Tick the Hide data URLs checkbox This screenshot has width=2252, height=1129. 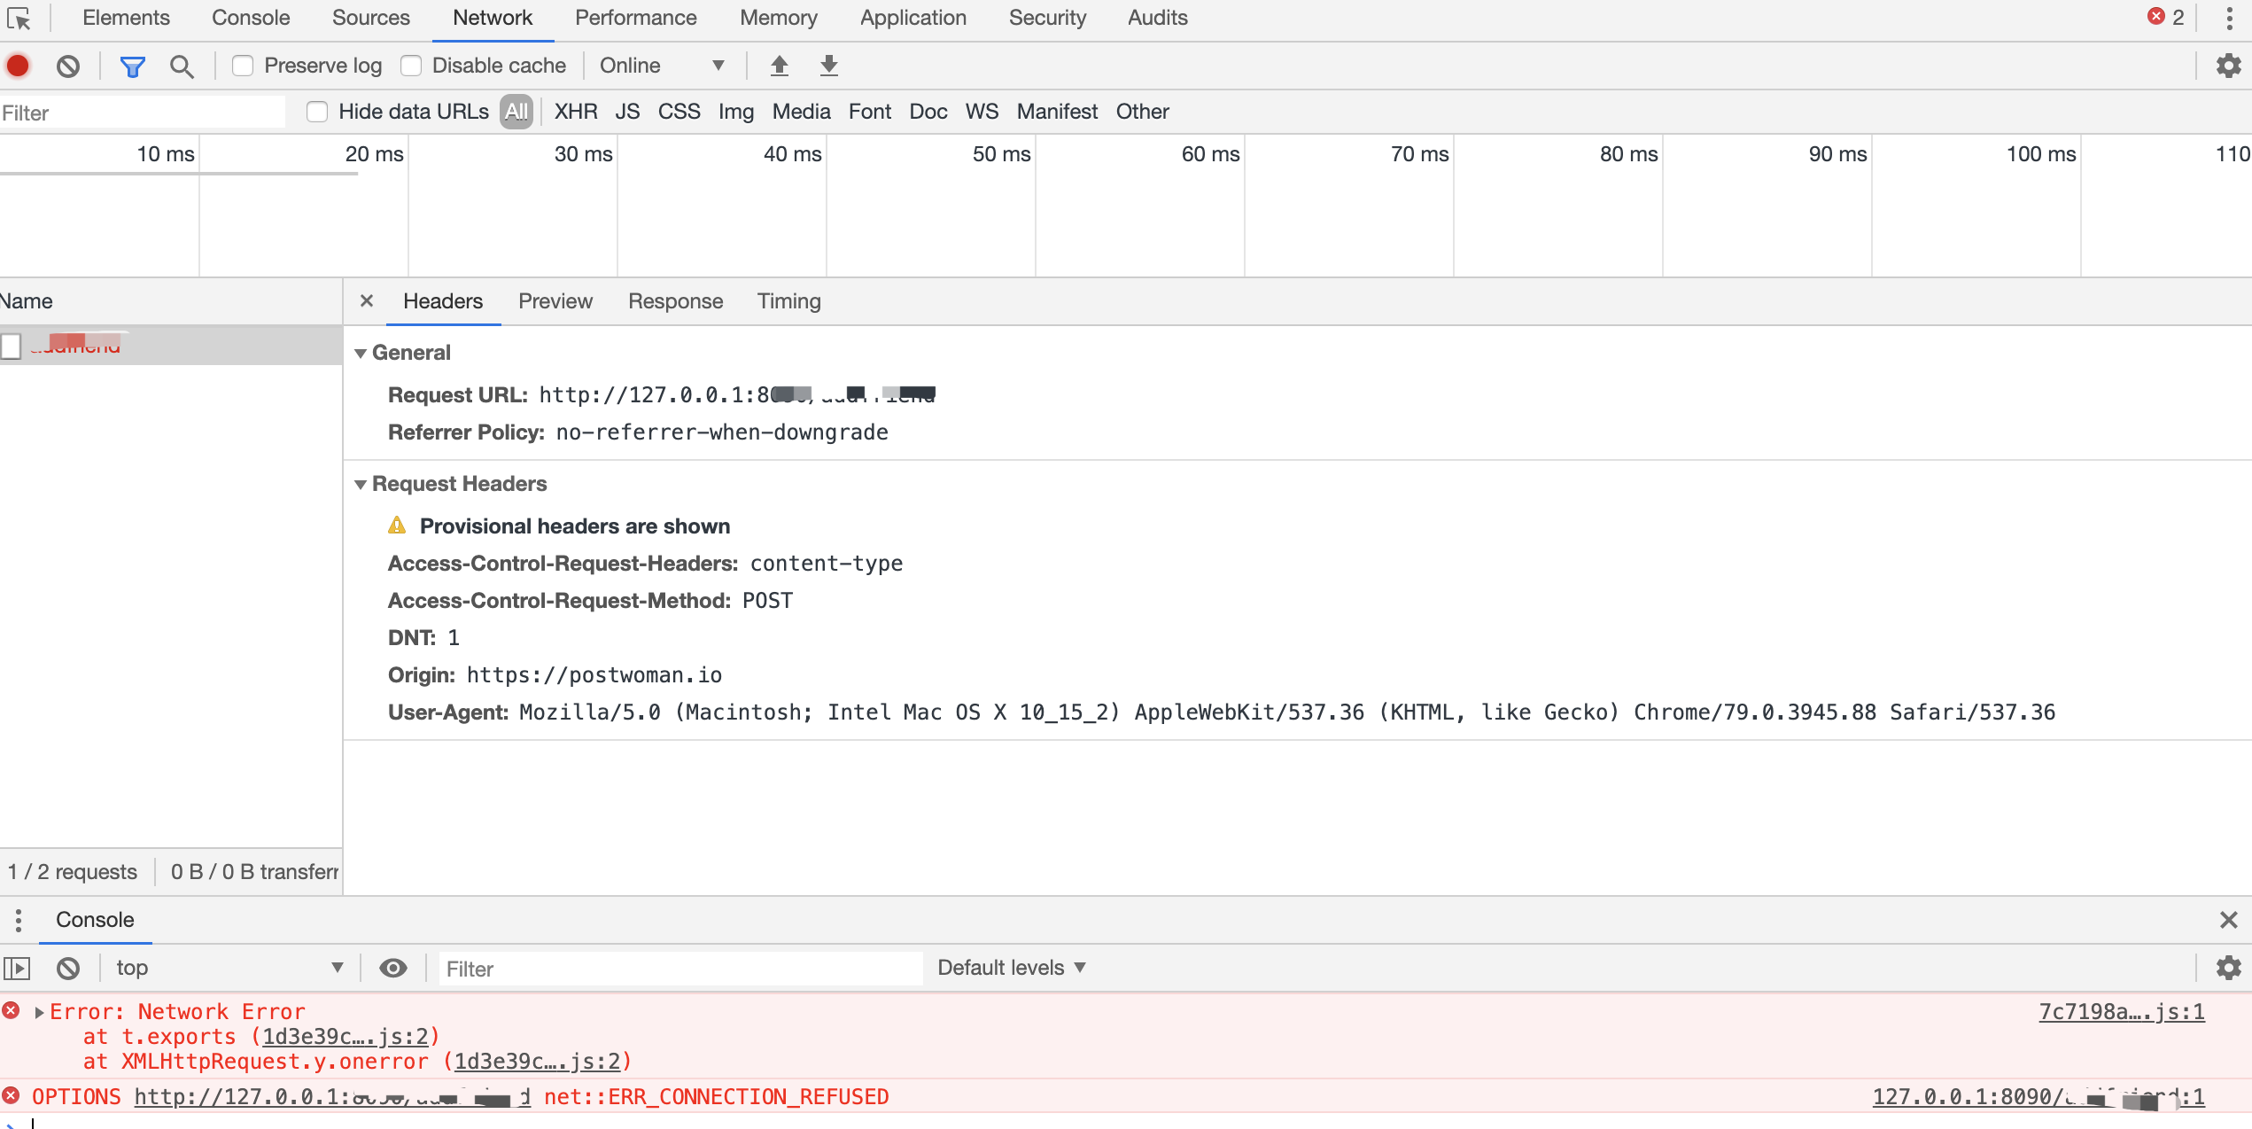(317, 112)
